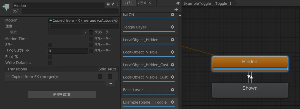Open inspector preset sliders icon

click(x=113, y=4)
